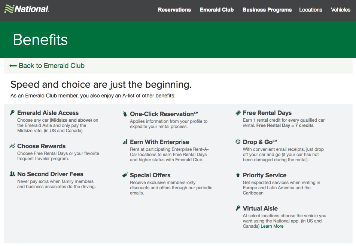The image size is (356, 246).
Task: Click the Free Rental Days heading
Action: point(267,113)
